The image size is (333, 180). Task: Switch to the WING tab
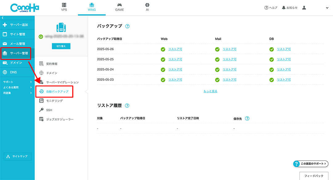[x=92, y=7]
